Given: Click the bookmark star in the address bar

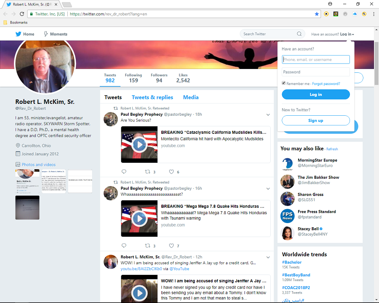Looking at the screenshot, I should pyautogui.click(x=317, y=14).
